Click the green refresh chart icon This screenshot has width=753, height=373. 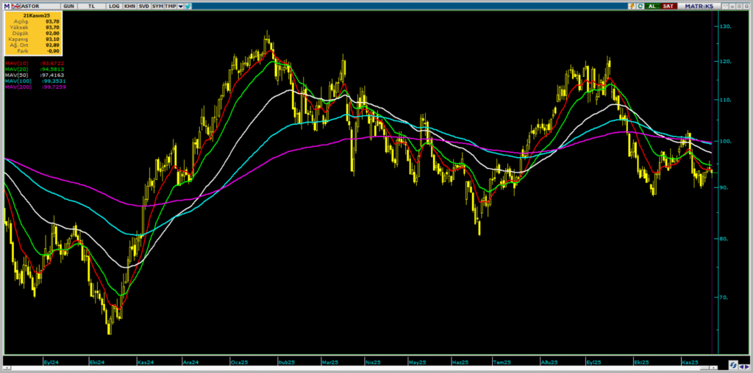pos(640,6)
